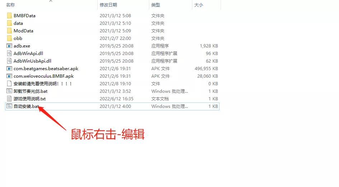Click the 游戏使用说明.txt document icon
This screenshot has width=339, height=187.
click(9, 99)
